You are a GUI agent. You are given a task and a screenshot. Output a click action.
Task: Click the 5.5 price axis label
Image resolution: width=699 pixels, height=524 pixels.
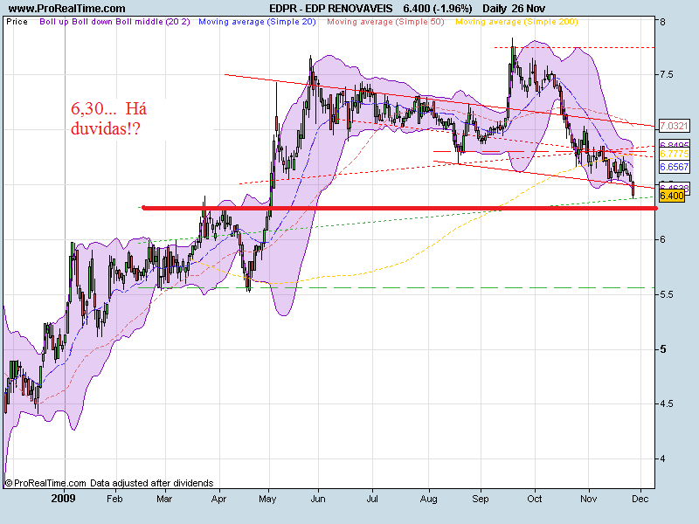tap(667, 294)
